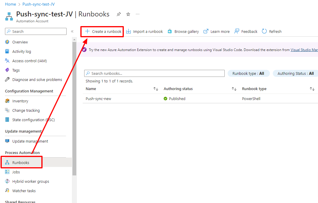
Task: Click the Create a runbook plus icon
Action: coord(87,31)
